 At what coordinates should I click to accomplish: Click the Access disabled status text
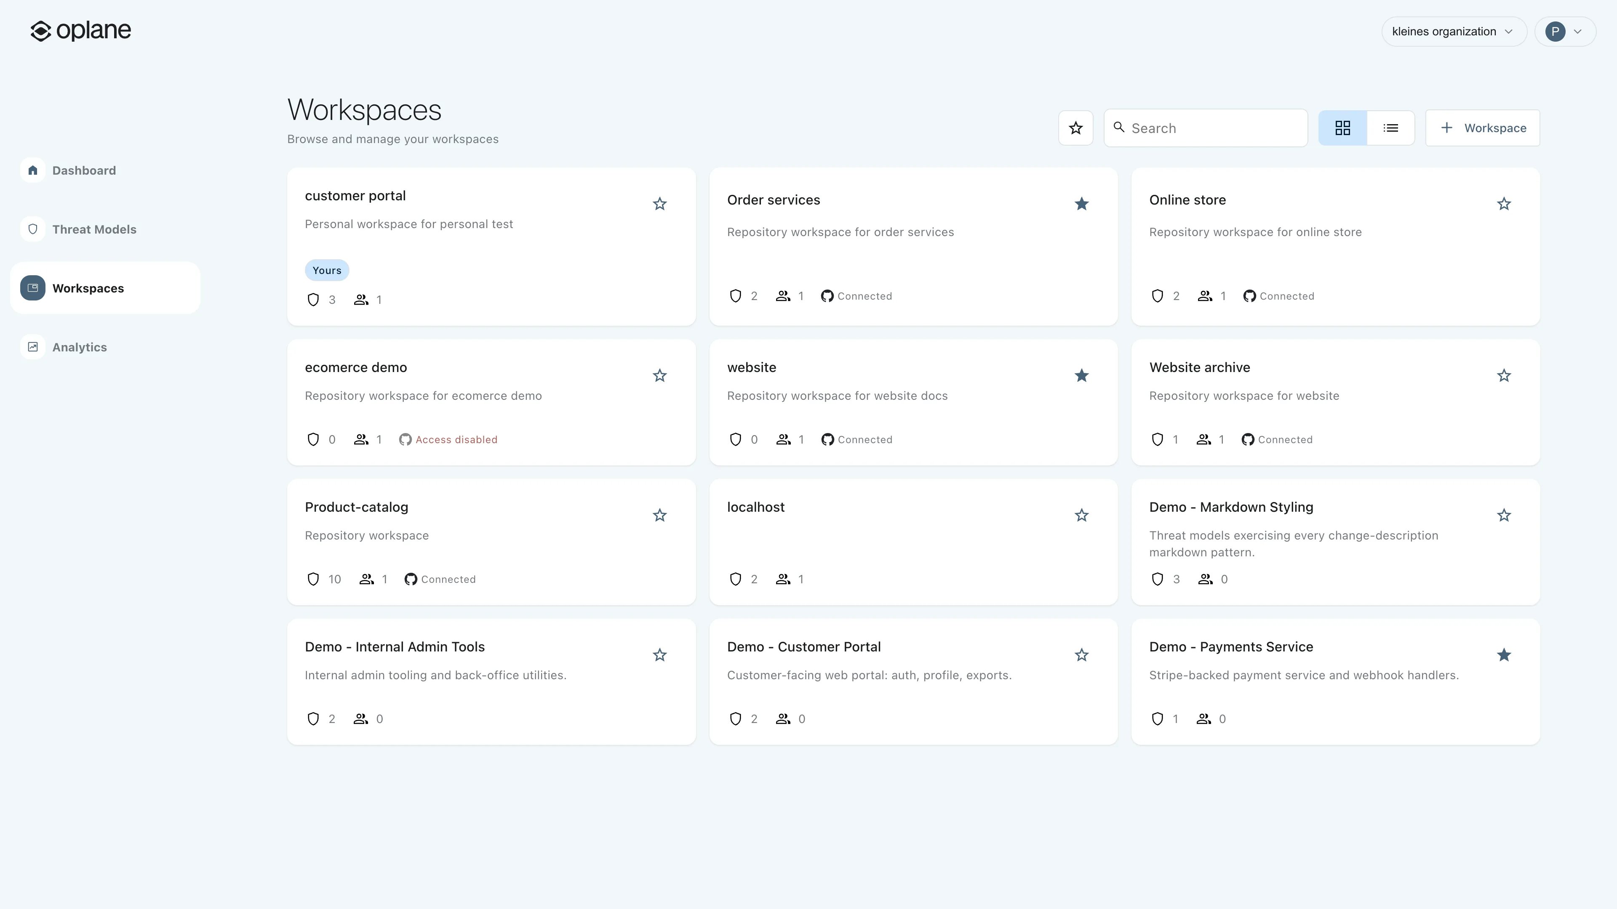click(456, 440)
